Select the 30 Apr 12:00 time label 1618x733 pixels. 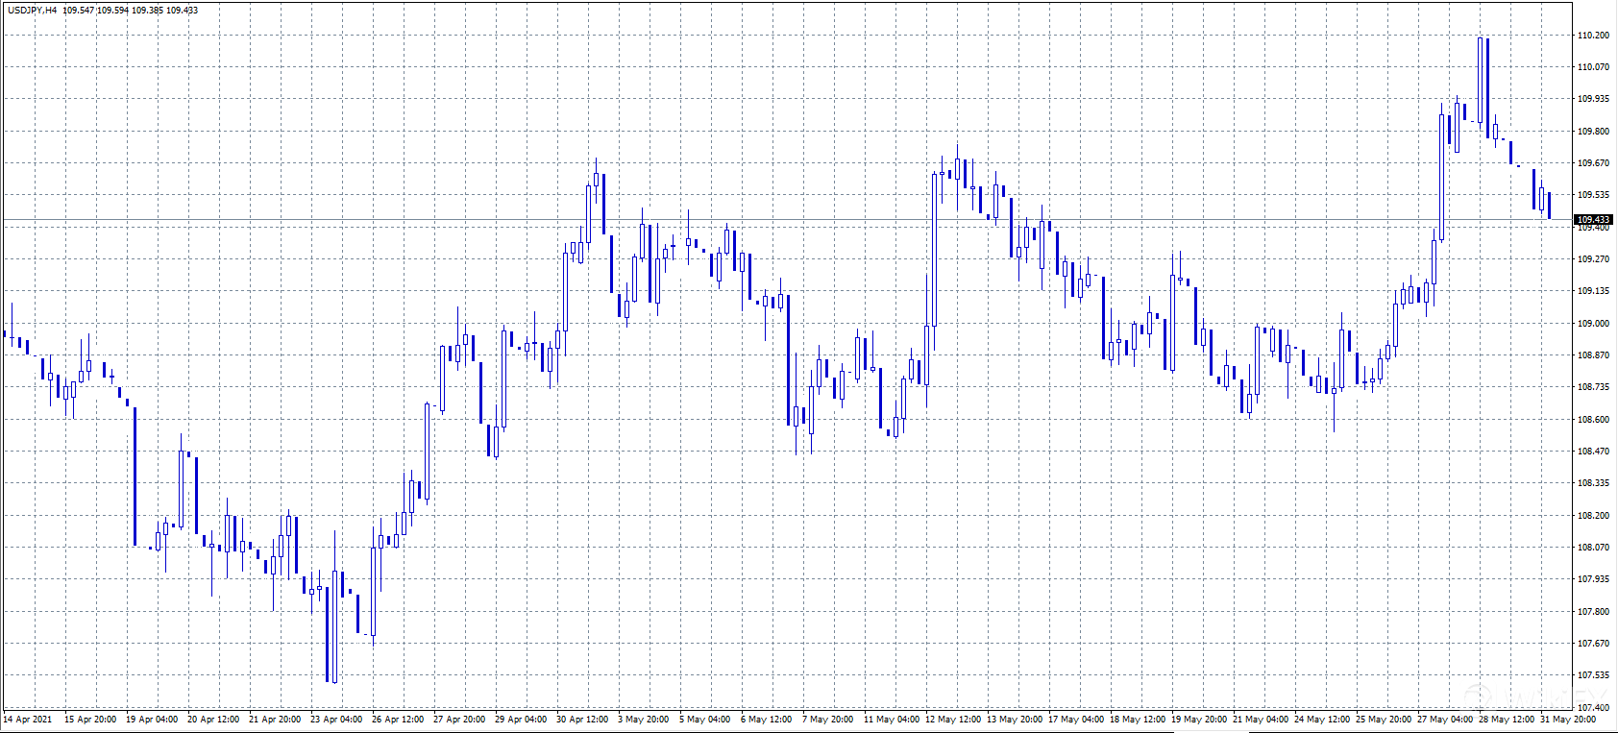point(582,720)
